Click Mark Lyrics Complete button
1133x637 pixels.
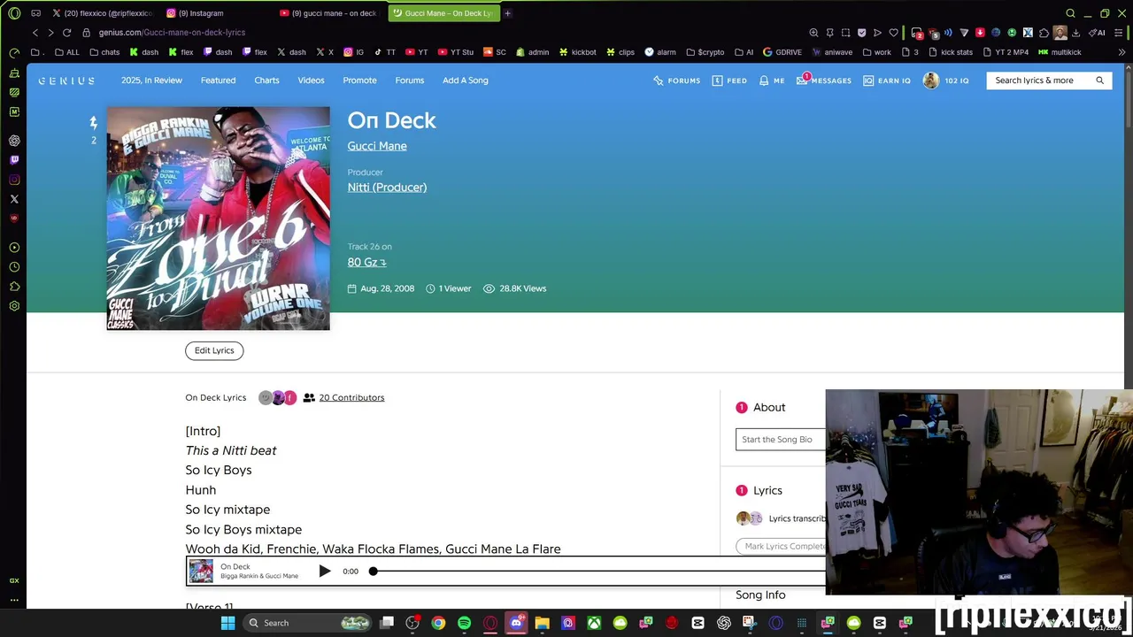click(781, 547)
